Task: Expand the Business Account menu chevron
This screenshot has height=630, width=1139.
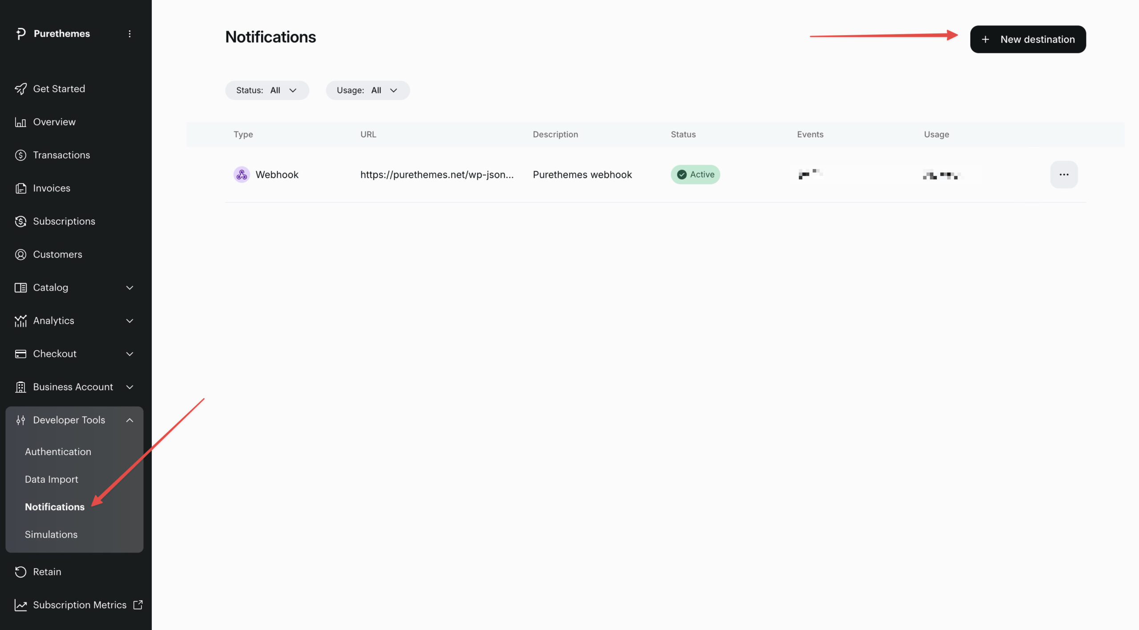Action: [x=129, y=387]
